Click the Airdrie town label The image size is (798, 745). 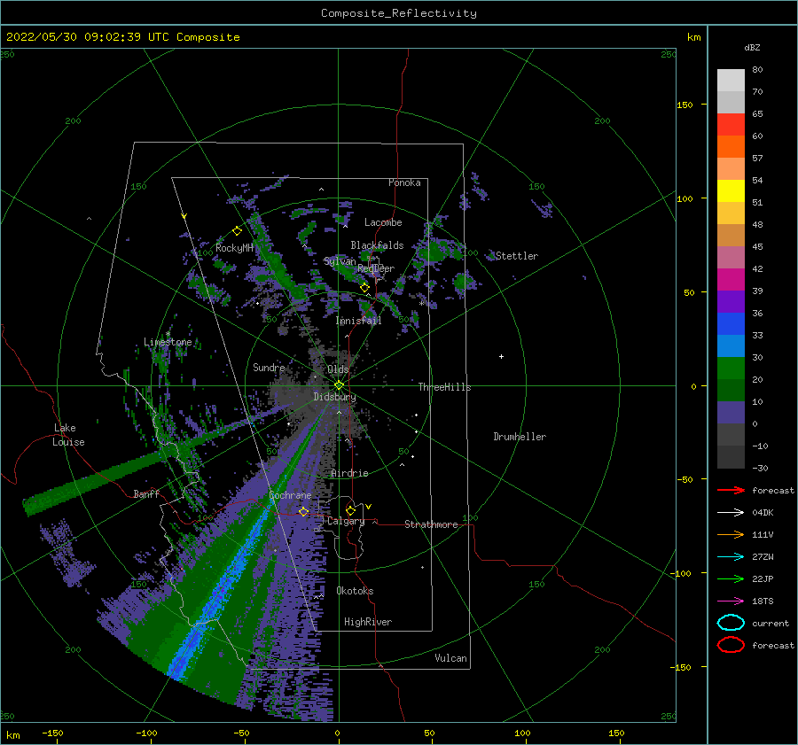click(349, 473)
